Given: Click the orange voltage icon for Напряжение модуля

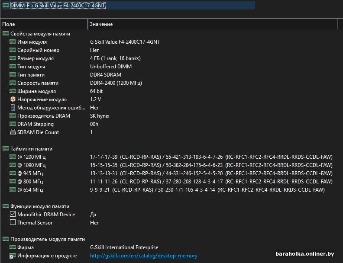Looking at the screenshot, I should (x=13, y=99).
